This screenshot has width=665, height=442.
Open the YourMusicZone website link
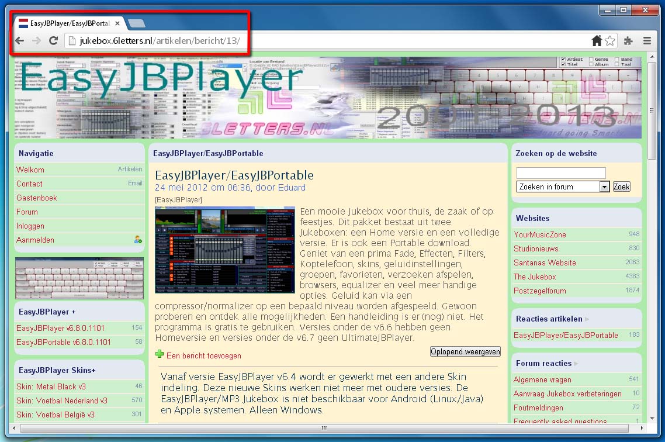(x=539, y=234)
